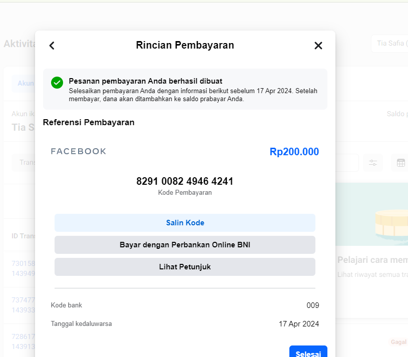This screenshot has width=408, height=357.
Task: Click the Rp200.000 amount text
Action: coord(294,152)
